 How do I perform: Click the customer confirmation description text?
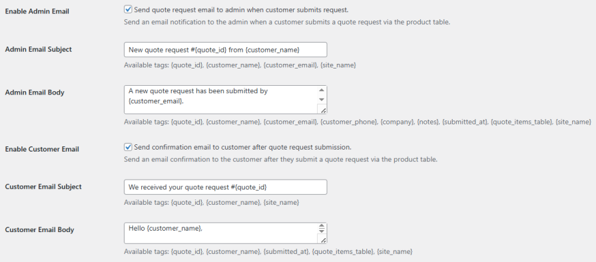(x=280, y=160)
